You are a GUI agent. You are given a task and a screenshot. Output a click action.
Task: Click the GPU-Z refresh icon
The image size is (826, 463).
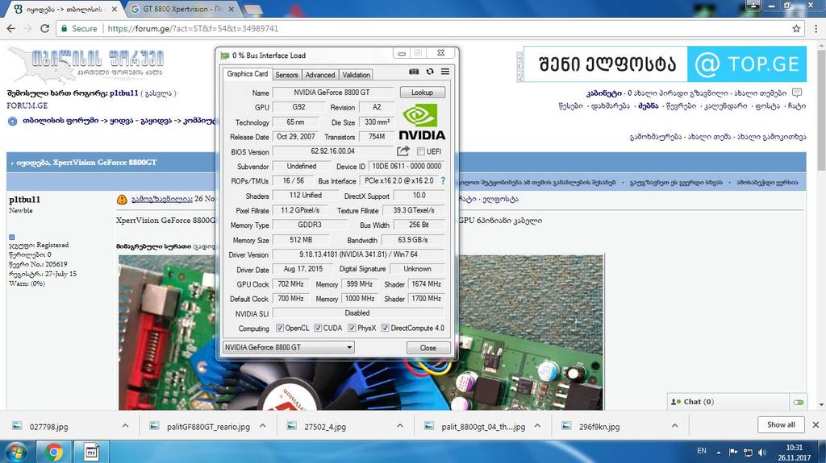click(430, 72)
